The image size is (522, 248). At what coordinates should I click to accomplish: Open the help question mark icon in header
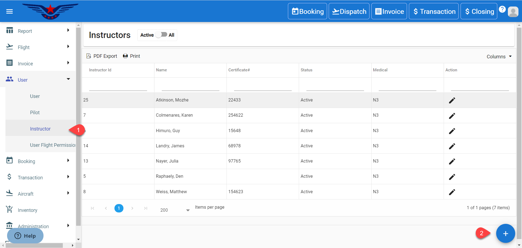(502, 9)
